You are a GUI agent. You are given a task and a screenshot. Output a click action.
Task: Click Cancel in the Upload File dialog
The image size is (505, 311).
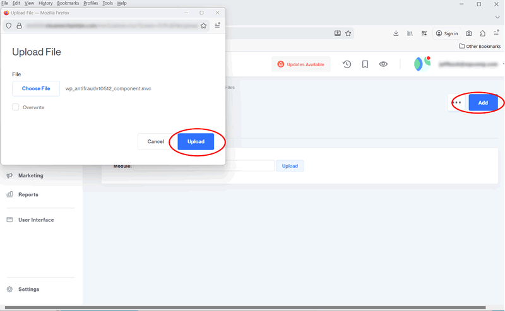point(155,142)
